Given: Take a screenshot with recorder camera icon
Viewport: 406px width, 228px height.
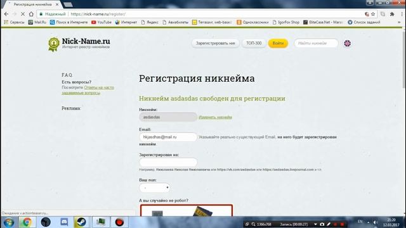Looking at the screenshot, I should pos(322,224).
